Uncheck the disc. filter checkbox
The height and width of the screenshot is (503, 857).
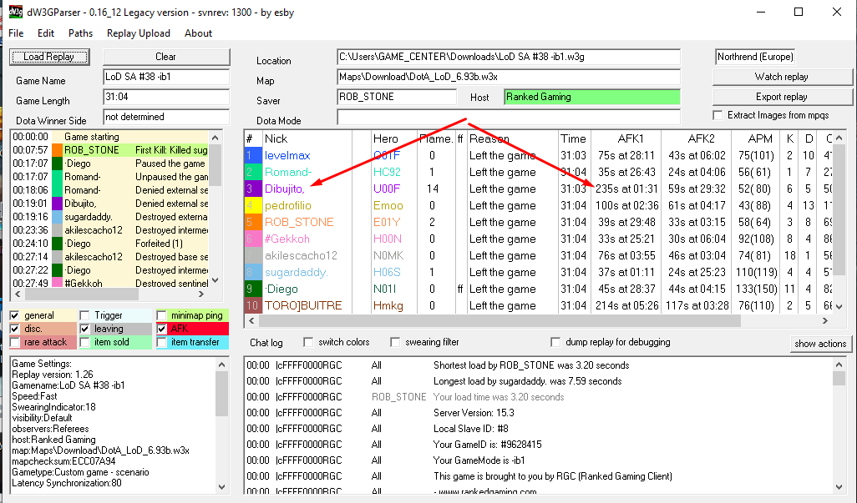tap(15, 329)
